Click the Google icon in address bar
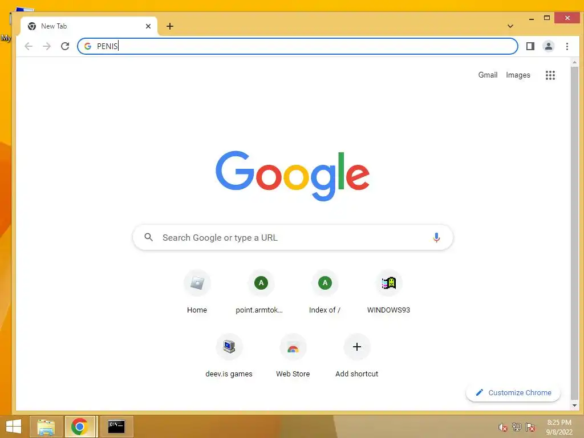 pyautogui.click(x=88, y=46)
